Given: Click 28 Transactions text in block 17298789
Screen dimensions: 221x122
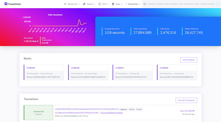Looking at the screenshot, I should point(32,74).
